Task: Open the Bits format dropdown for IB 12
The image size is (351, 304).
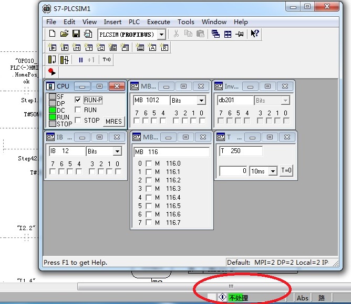Action: 117,151
